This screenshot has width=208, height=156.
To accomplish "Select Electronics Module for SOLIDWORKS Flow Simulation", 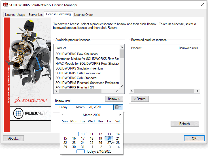I will click(87, 59).
